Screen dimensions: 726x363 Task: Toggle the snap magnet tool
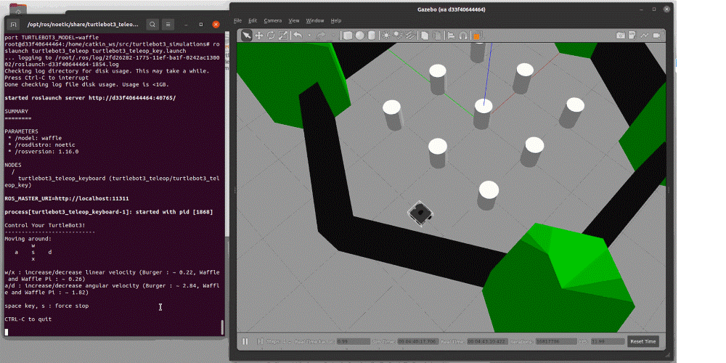tap(462, 35)
